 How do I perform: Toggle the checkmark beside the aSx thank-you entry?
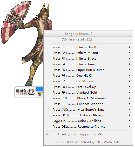coord(47,134)
